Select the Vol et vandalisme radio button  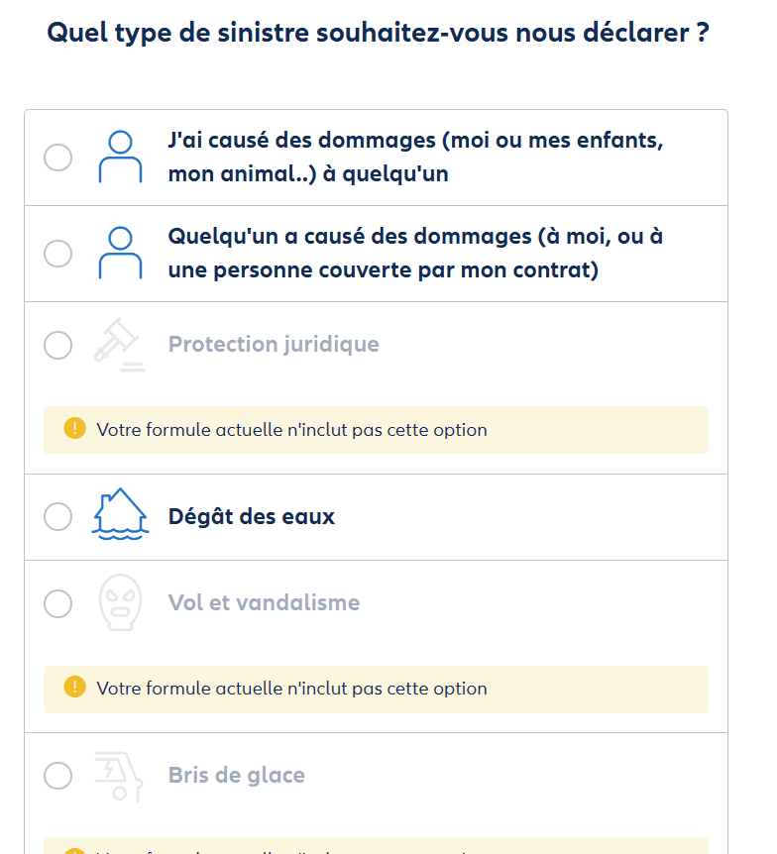click(57, 603)
